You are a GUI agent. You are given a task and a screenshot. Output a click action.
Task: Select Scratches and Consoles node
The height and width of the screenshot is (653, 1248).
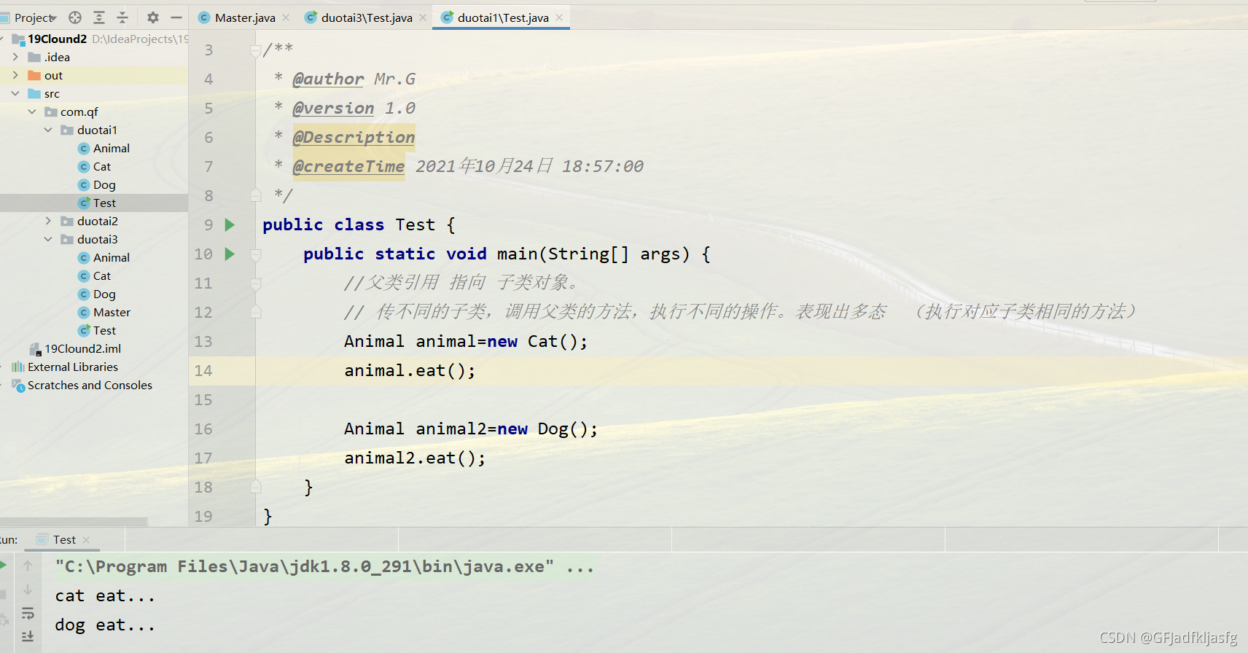pos(82,385)
